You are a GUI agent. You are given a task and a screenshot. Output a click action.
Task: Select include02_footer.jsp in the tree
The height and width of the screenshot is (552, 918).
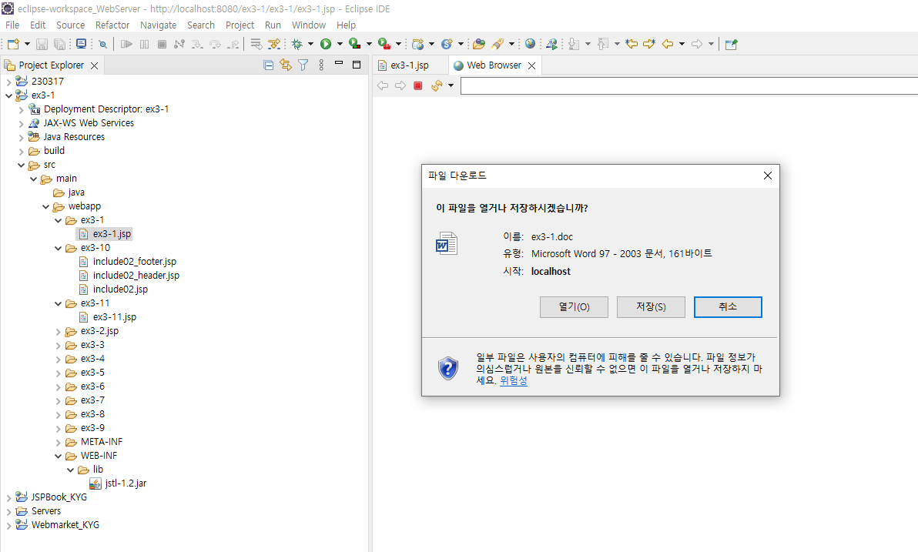pos(134,262)
